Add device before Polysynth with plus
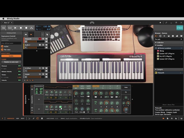Image resolution: width=184 pixels, height=138 pixels. pos(29,99)
